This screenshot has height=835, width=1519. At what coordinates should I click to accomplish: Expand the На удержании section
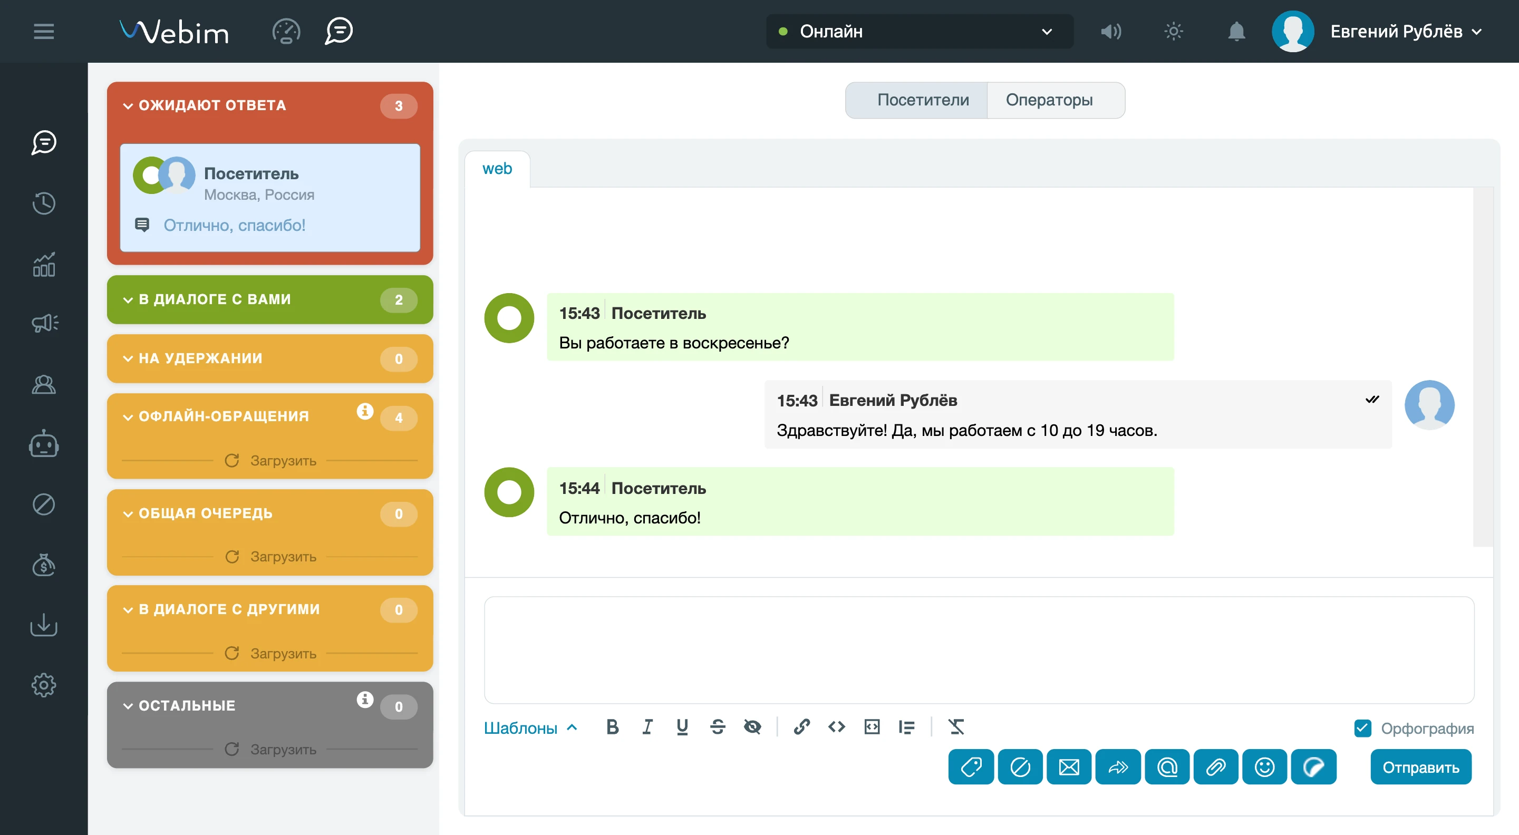(269, 358)
